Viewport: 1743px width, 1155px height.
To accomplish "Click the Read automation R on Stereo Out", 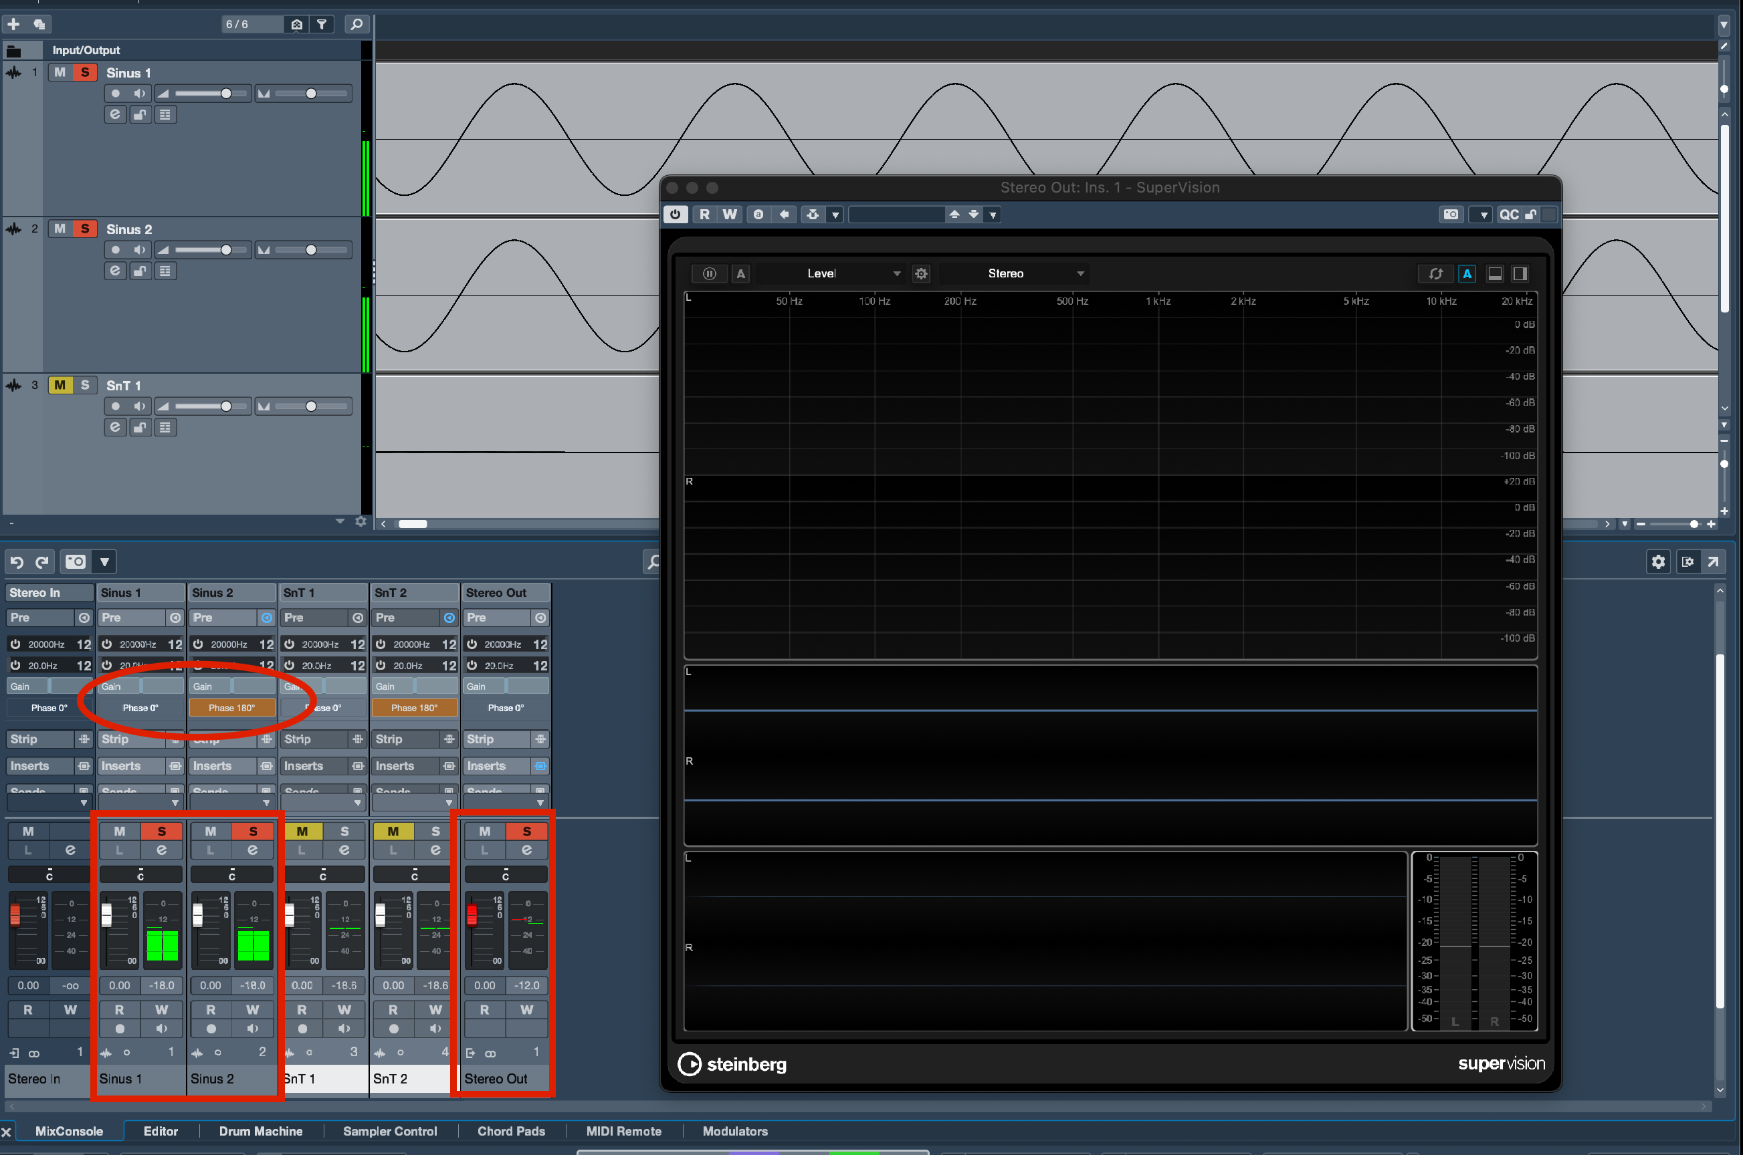I will (484, 1009).
